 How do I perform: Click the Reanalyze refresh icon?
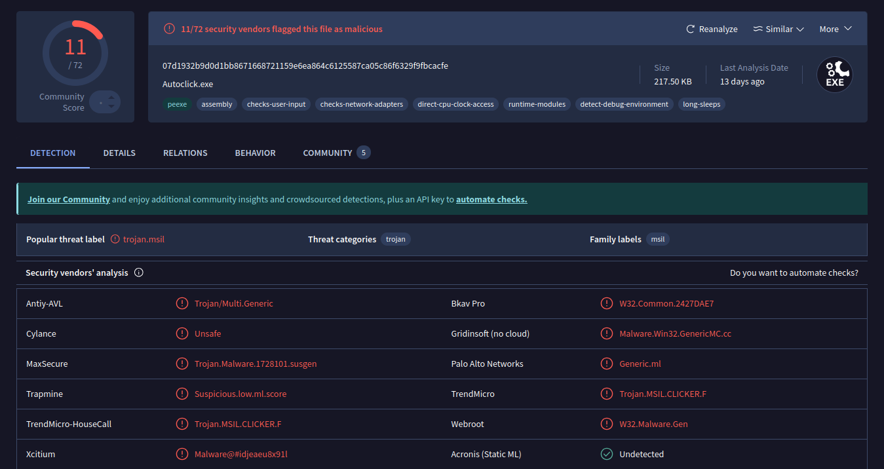click(x=690, y=29)
